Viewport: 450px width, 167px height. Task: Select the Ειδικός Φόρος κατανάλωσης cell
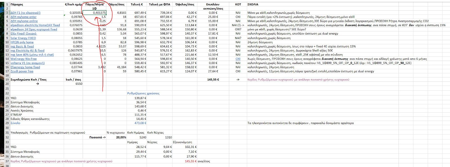(37, 119)
